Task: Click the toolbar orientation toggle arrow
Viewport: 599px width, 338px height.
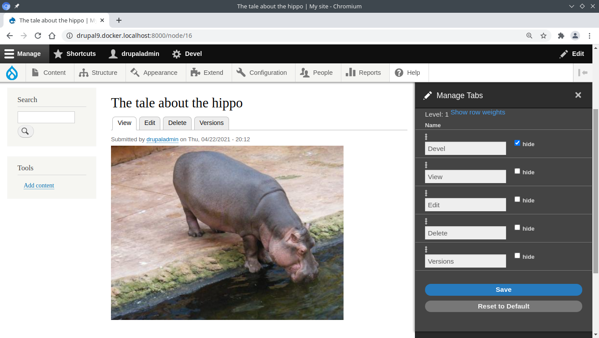Action: [x=584, y=72]
